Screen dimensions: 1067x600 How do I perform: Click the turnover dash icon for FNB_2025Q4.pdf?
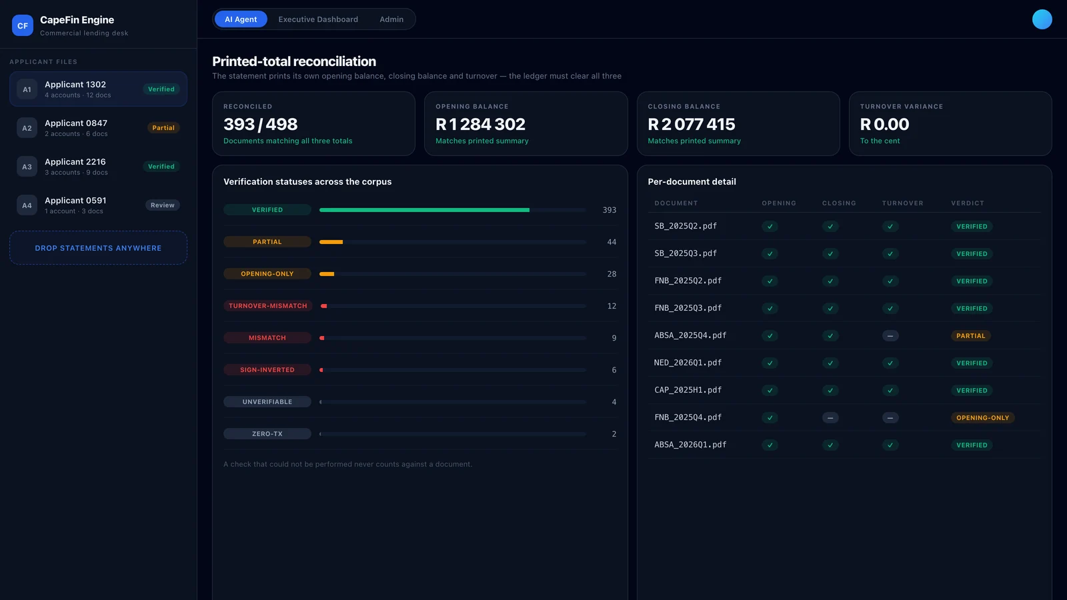point(890,418)
